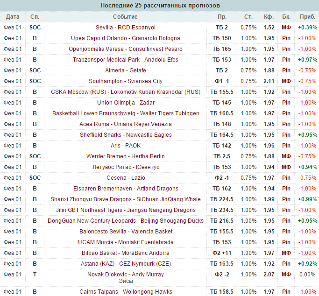Screen dimensions: 319x296
Task: Open Shanxi Zhongyu Brave Dragons - SiChuan event
Action: pos(126,199)
